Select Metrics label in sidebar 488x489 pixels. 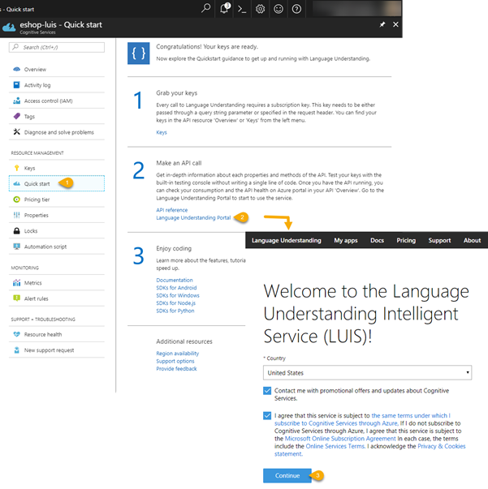pyautogui.click(x=32, y=283)
